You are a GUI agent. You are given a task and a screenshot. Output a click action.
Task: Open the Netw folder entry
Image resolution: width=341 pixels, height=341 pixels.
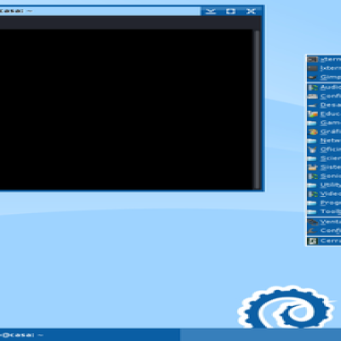point(324,141)
